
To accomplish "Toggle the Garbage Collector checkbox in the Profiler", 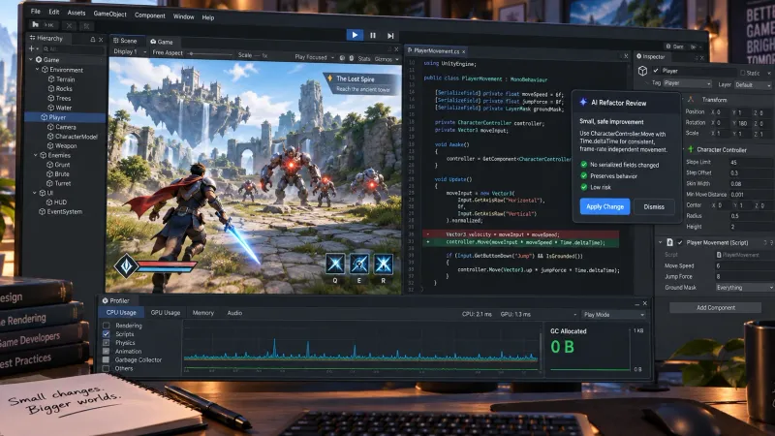I will [x=106, y=359].
